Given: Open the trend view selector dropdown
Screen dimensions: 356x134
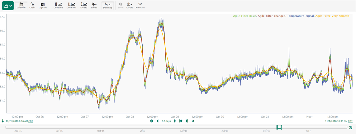Looking at the screenshot, I should click(8, 6).
